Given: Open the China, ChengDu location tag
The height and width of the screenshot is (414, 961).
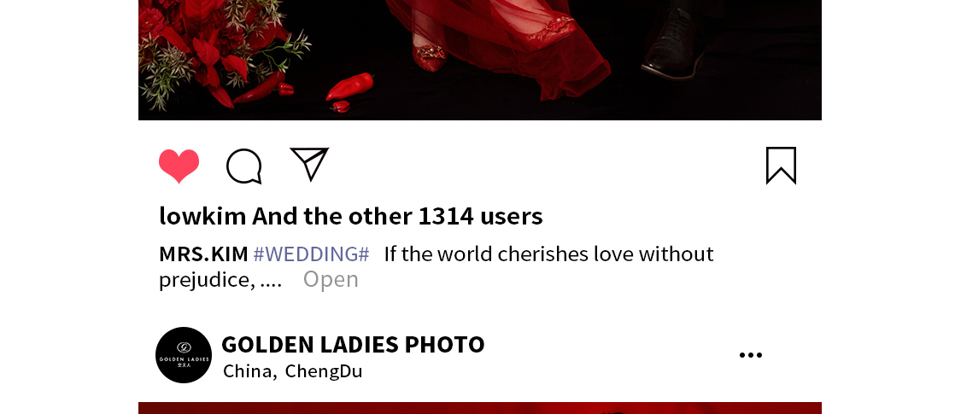Looking at the screenshot, I should point(293,371).
